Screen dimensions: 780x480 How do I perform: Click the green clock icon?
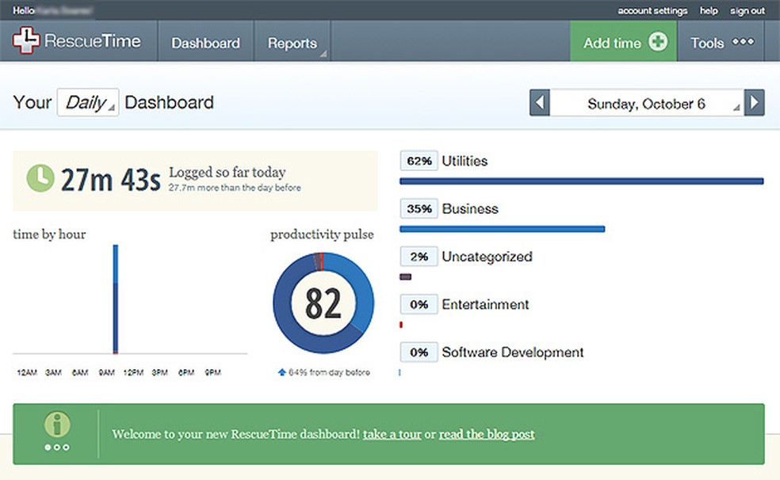40,178
